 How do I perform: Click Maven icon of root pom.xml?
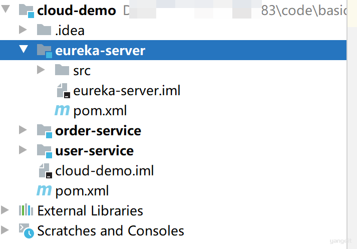[44, 190]
